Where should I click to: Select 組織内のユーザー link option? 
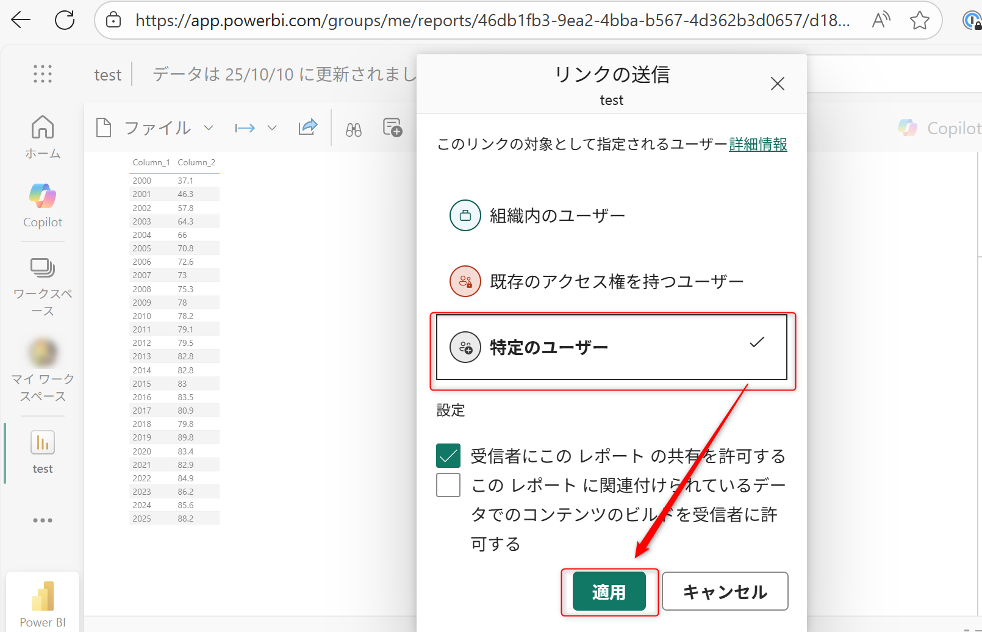pos(557,216)
